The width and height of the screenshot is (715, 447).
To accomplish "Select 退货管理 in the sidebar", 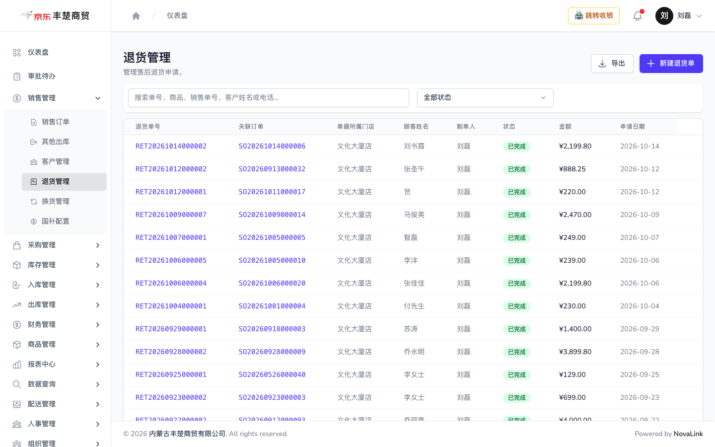I will point(64,182).
